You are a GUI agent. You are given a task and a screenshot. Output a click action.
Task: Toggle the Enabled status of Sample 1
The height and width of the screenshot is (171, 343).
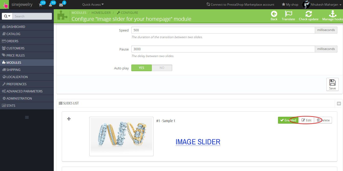(x=288, y=120)
